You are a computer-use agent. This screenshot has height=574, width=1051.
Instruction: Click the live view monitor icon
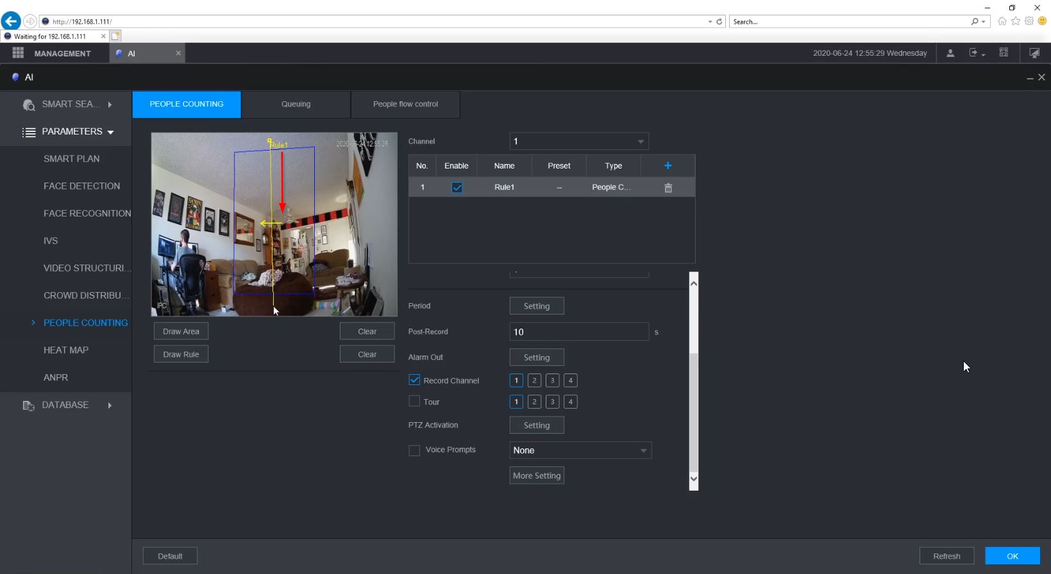coord(1034,53)
